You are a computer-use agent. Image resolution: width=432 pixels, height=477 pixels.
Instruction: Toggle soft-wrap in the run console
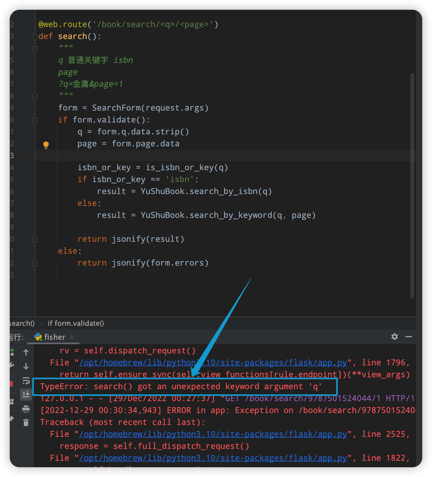click(26, 381)
